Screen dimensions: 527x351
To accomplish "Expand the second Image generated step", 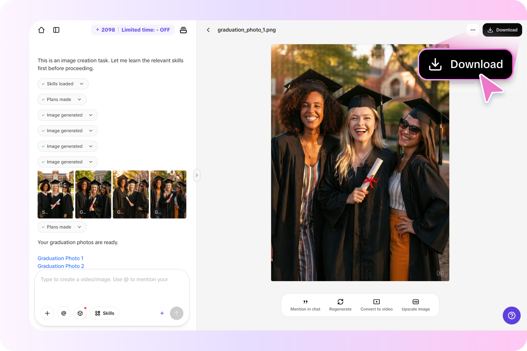I will 68,131.
